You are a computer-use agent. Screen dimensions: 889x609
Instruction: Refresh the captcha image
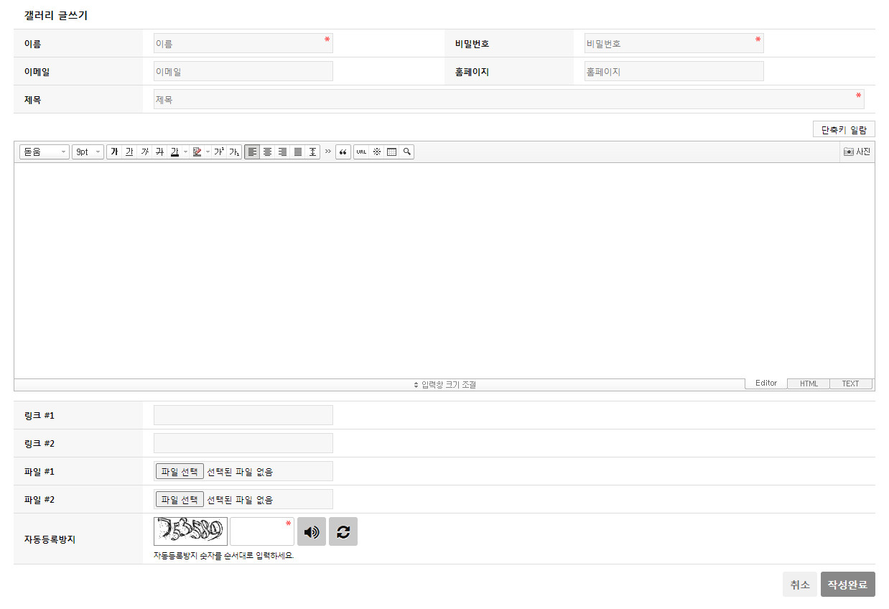pyautogui.click(x=343, y=531)
